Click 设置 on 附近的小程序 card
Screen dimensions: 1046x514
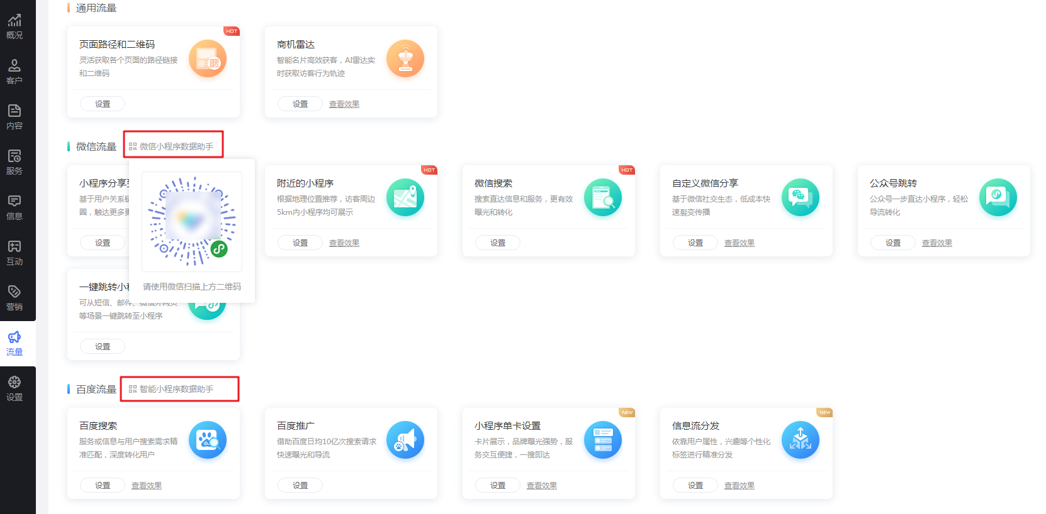pyautogui.click(x=300, y=243)
